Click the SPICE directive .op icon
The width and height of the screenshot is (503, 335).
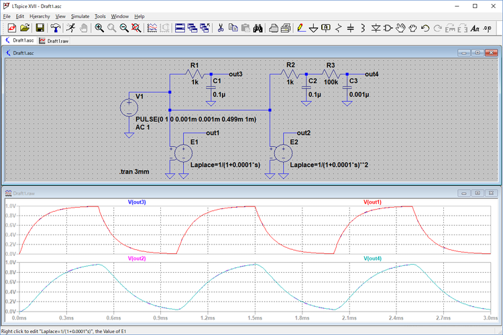click(487, 28)
